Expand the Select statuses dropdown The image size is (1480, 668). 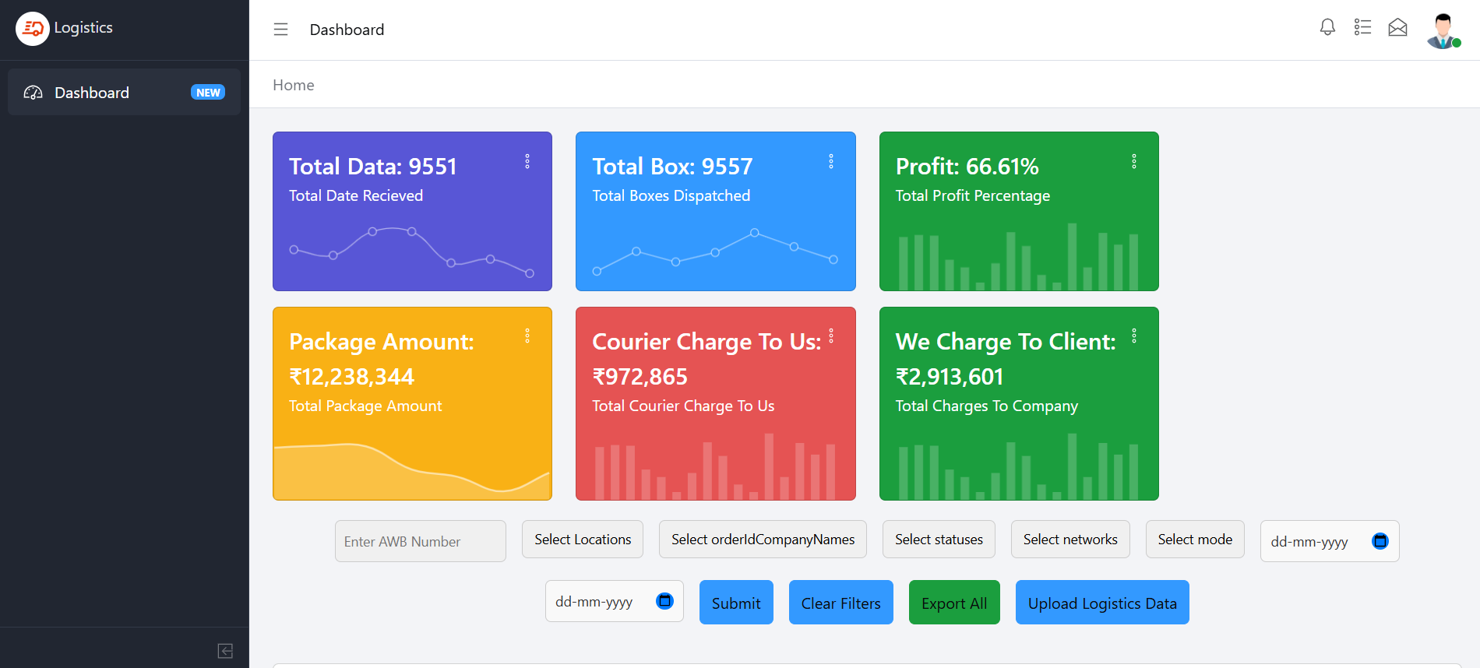pos(939,540)
